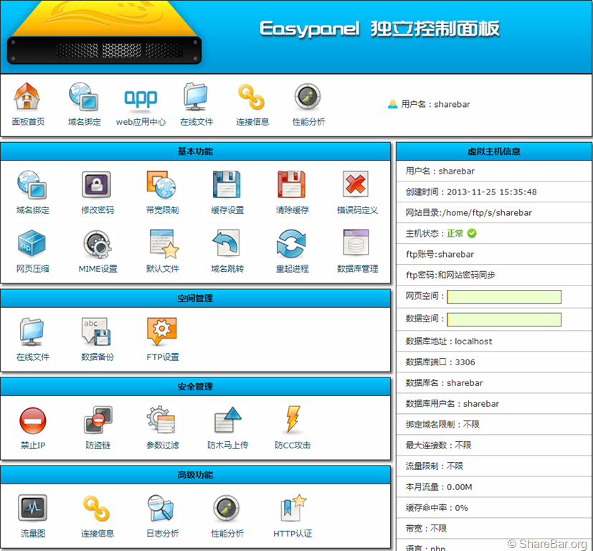
Task: Select the 清除缓存 clear cache icon
Action: [292, 185]
